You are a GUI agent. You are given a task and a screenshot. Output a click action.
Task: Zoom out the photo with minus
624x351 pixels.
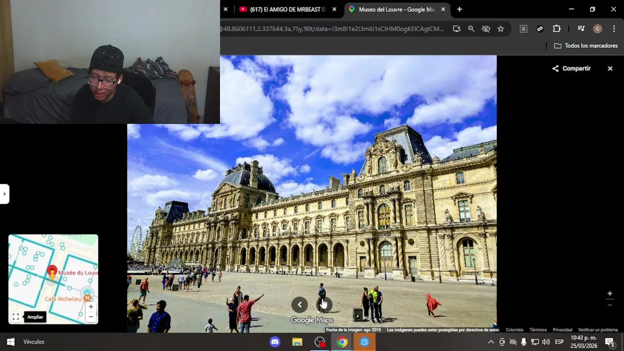click(x=609, y=305)
